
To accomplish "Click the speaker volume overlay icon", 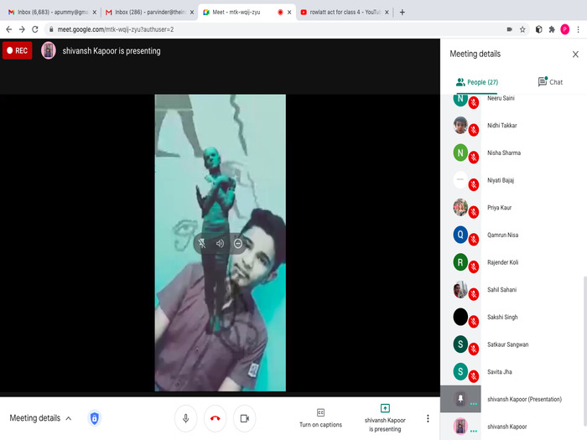I will click(220, 244).
